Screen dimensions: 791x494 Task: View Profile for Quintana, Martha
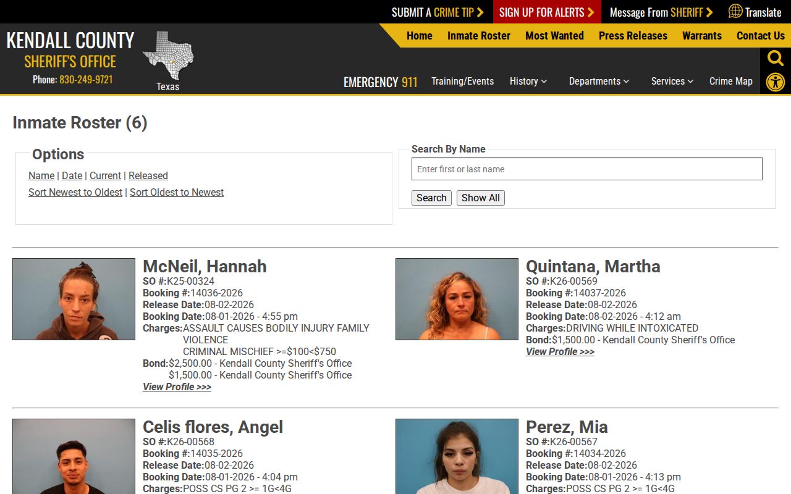[560, 352]
